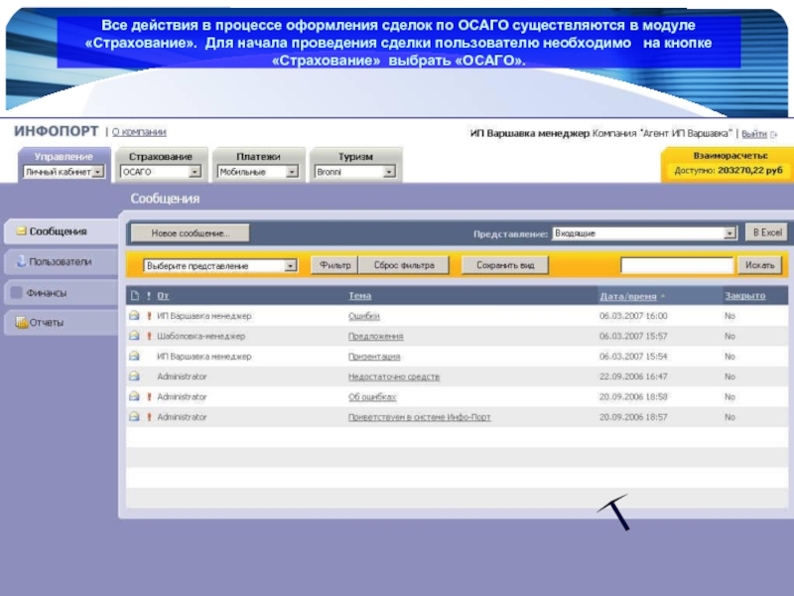Click envelope icon of the Ошибки message
This screenshot has width=794, height=596.
(134, 316)
